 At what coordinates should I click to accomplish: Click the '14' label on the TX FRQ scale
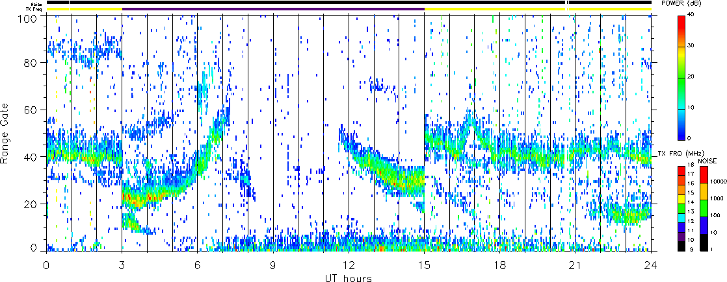tap(691, 202)
